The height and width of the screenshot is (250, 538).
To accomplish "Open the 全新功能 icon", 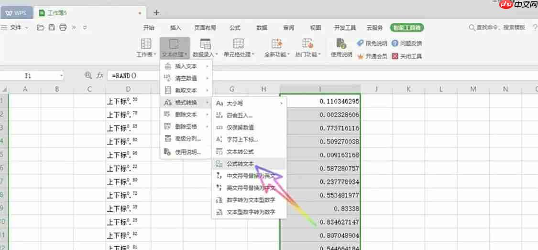I will (x=276, y=44).
